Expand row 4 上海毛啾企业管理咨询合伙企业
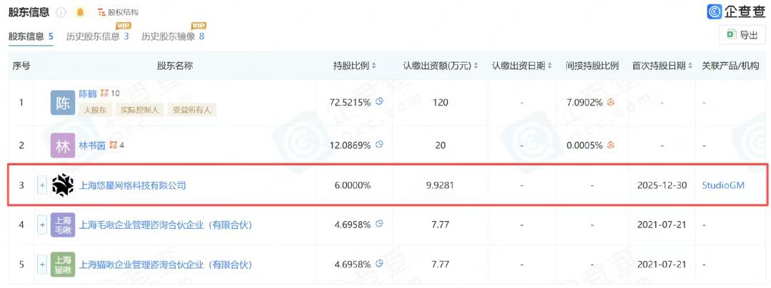This screenshot has width=771, height=288. [42, 225]
